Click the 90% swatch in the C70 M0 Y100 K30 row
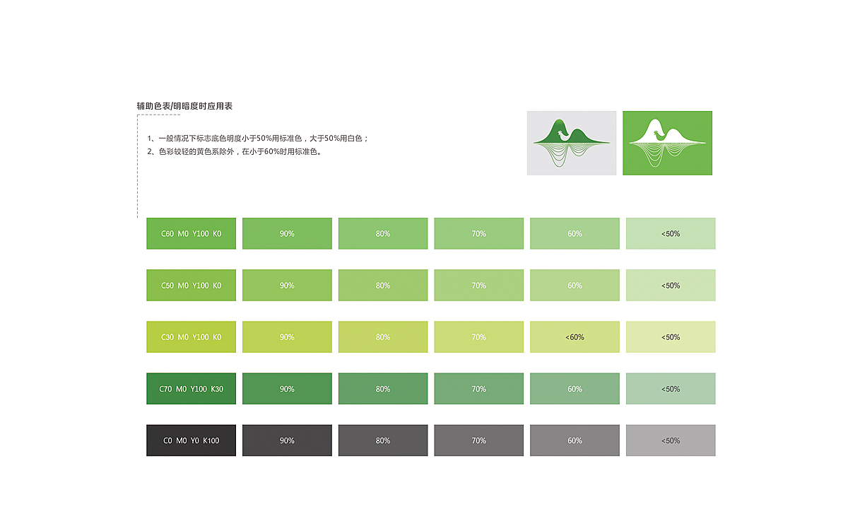 [x=287, y=389]
